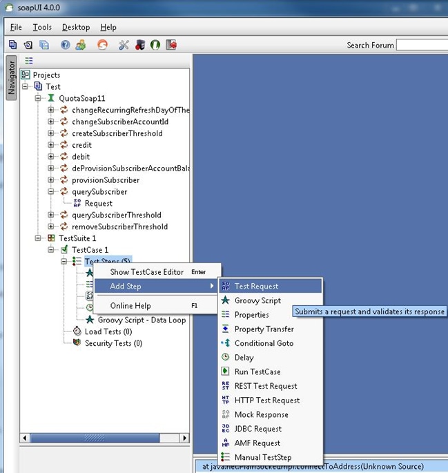The height and width of the screenshot is (473, 448).
Task: Expand the credit operation node
Action: pyautogui.click(x=51, y=145)
